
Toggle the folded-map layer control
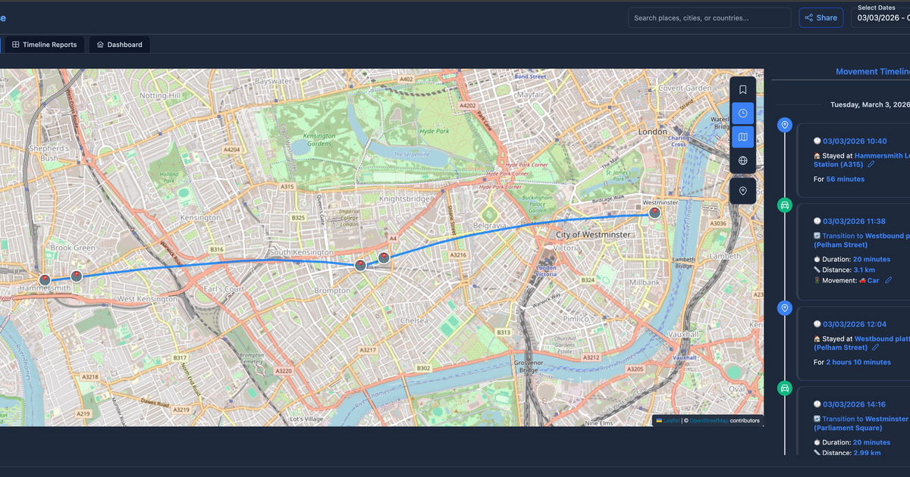click(x=743, y=137)
